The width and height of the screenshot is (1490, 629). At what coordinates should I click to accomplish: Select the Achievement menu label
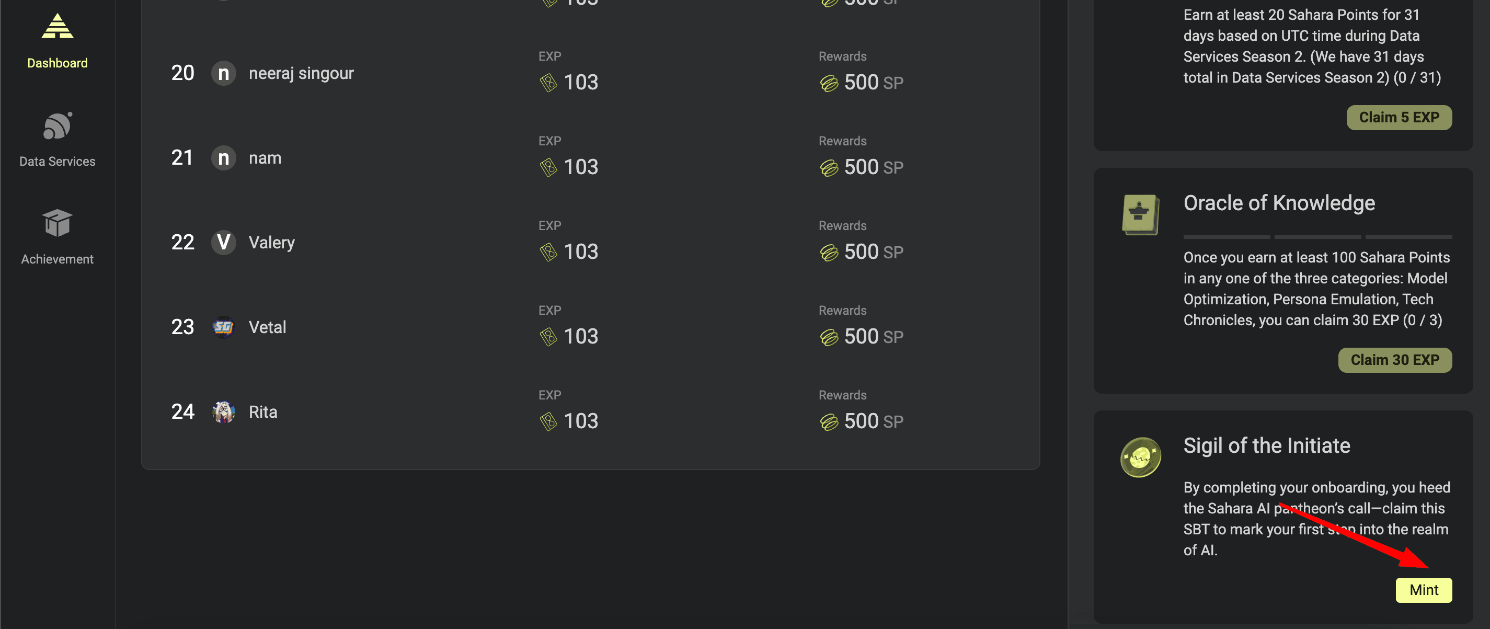point(58,259)
